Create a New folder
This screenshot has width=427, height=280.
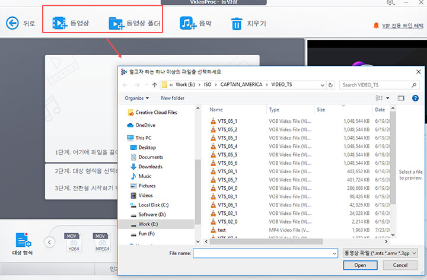[x=173, y=98]
